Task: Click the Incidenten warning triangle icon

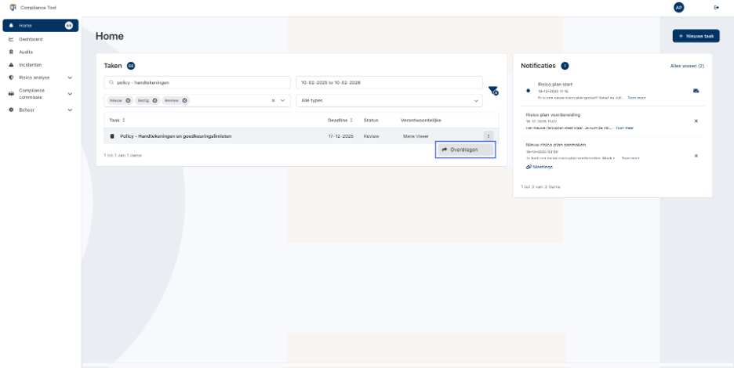Action: pyautogui.click(x=11, y=64)
